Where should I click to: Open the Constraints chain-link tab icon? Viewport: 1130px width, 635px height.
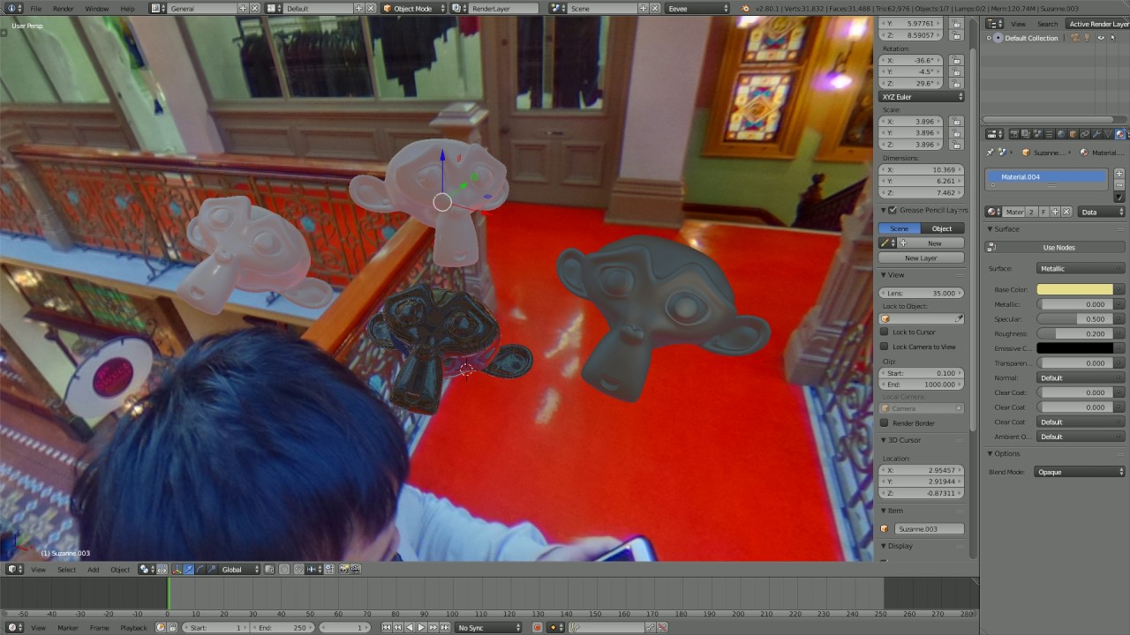1085,134
